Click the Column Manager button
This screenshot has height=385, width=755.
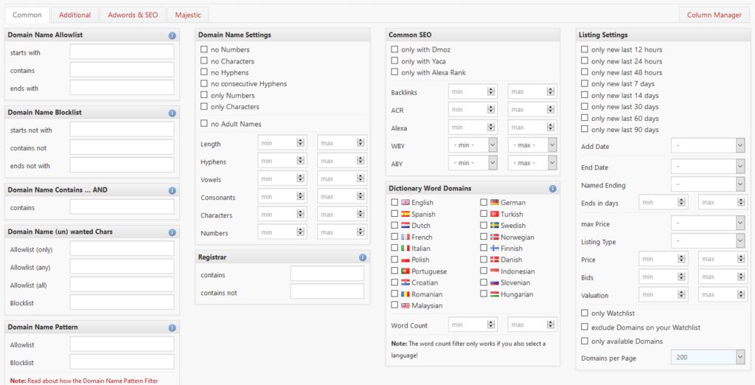(714, 15)
